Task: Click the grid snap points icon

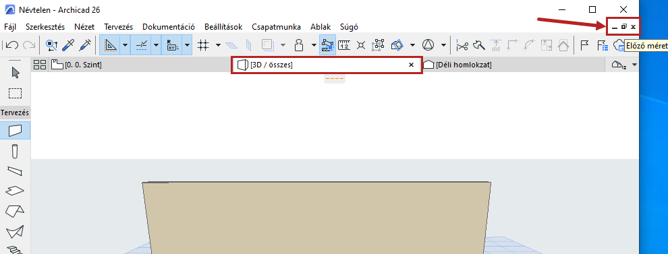Action: tap(204, 44)
